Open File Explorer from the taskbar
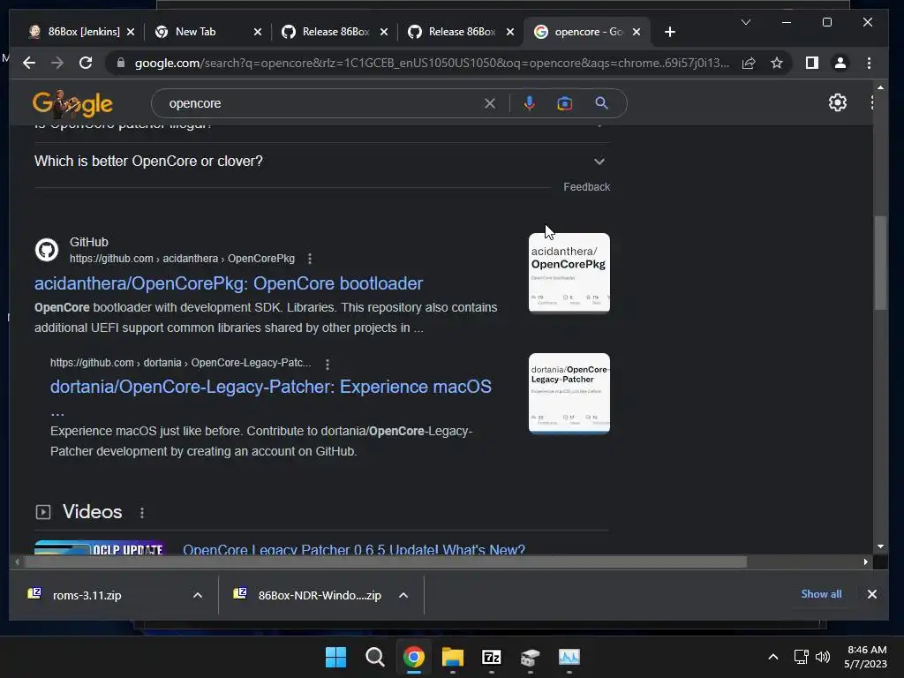 pos(453,657)
